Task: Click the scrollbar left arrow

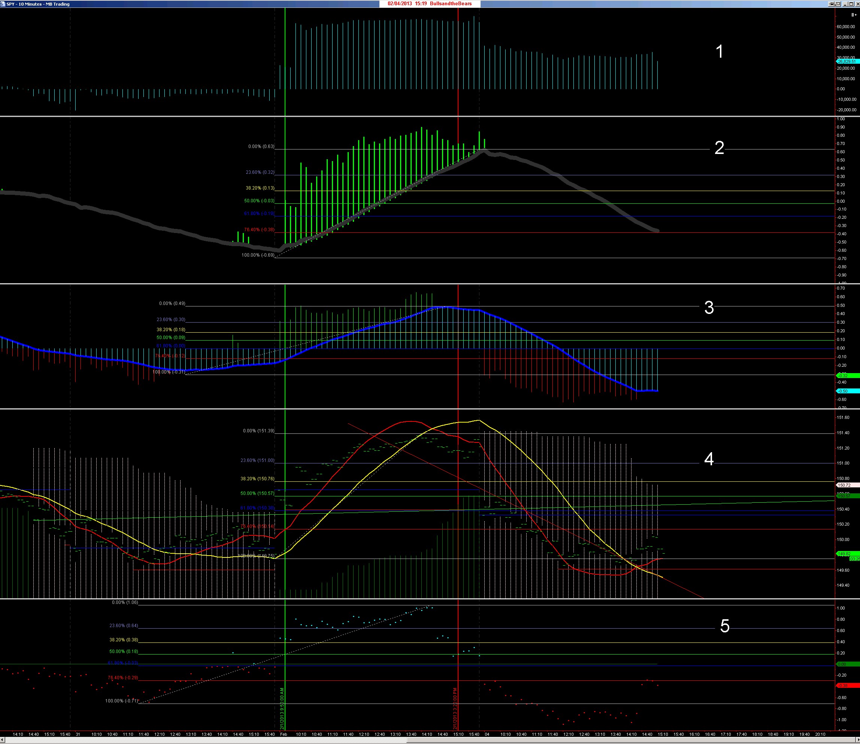Action: [2, 740]
